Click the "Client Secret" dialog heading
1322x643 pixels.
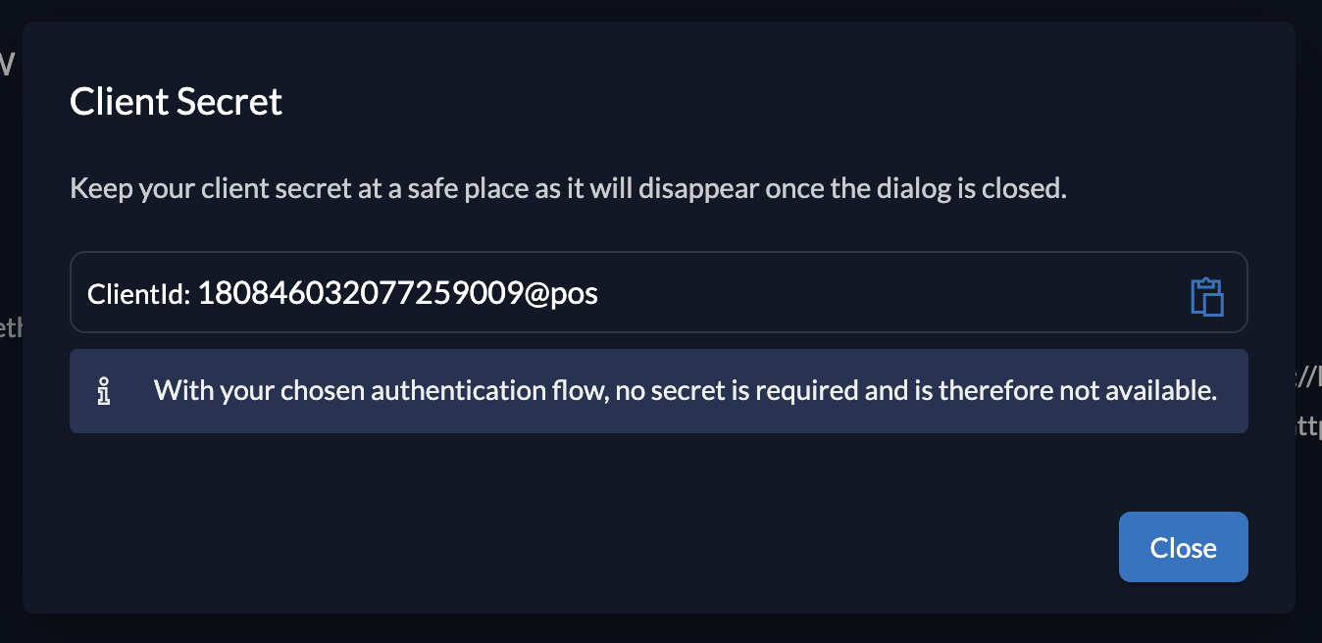point(176,102)
